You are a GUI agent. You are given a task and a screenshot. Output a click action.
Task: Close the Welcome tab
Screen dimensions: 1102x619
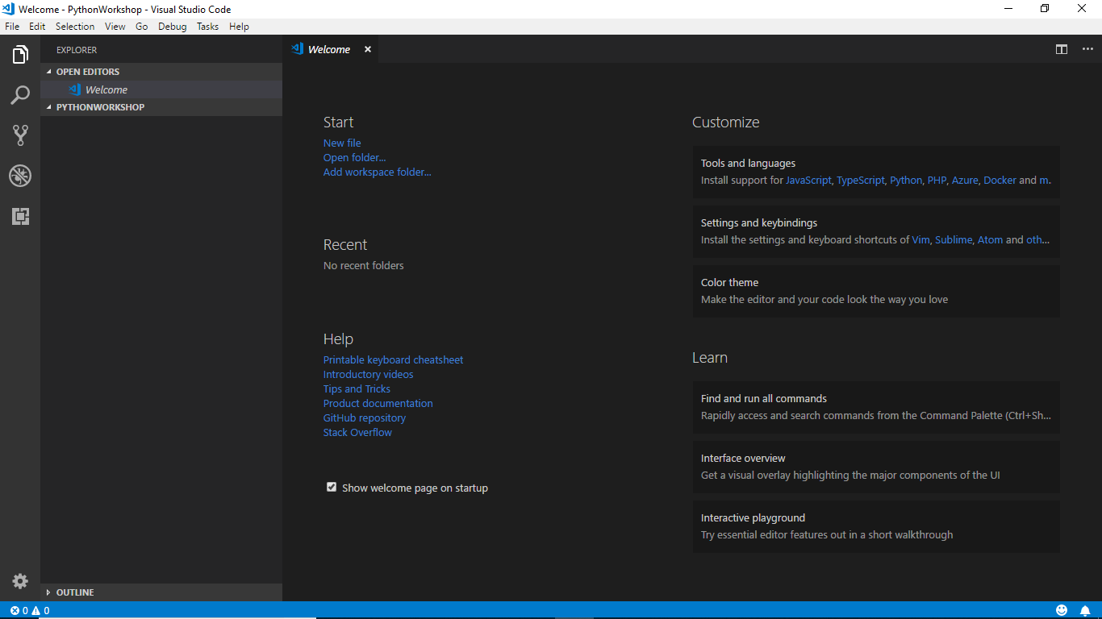click(x=368, y=49)
